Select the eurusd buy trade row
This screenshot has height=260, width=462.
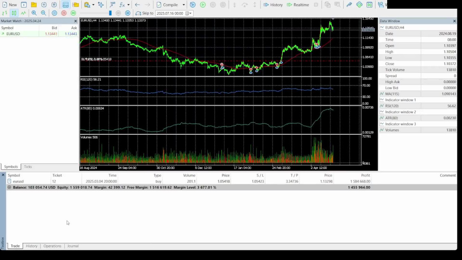click(x=231, y=181)
